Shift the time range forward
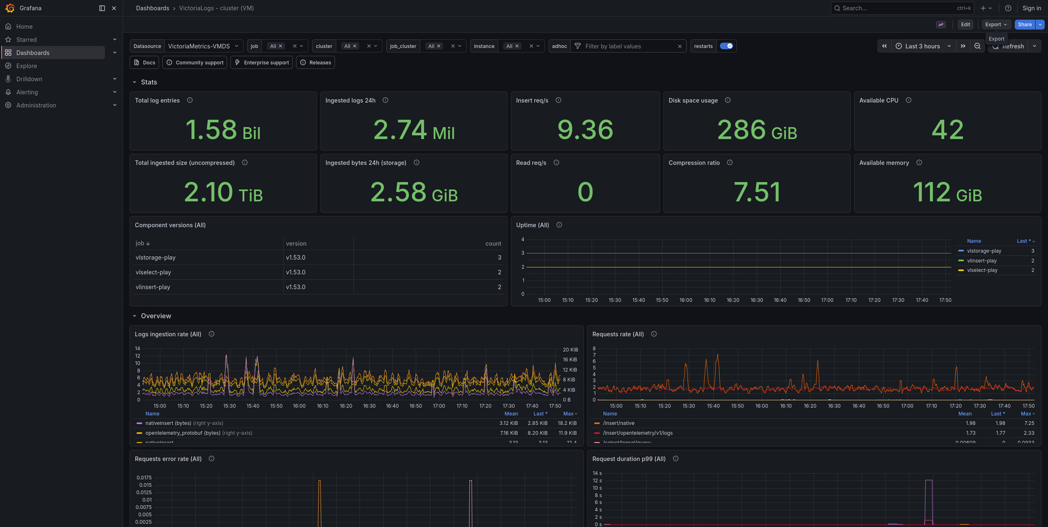The image size is (1048, 527). coord(963,46)
